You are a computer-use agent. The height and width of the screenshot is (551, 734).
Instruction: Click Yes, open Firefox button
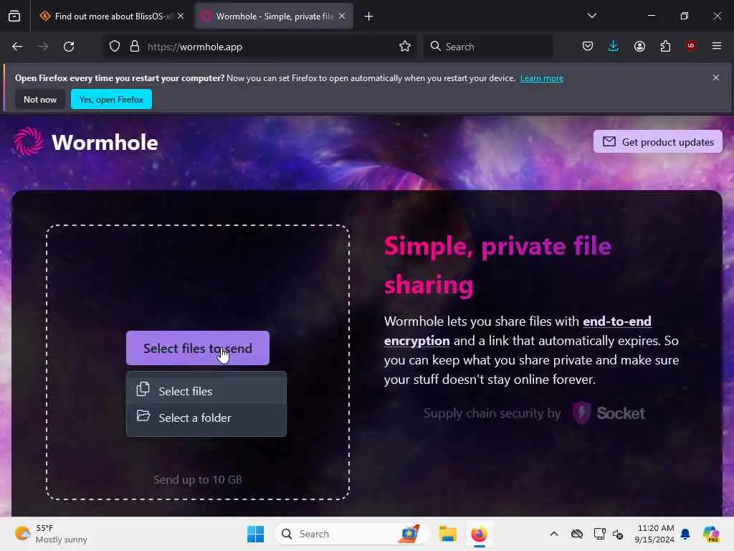111,99
